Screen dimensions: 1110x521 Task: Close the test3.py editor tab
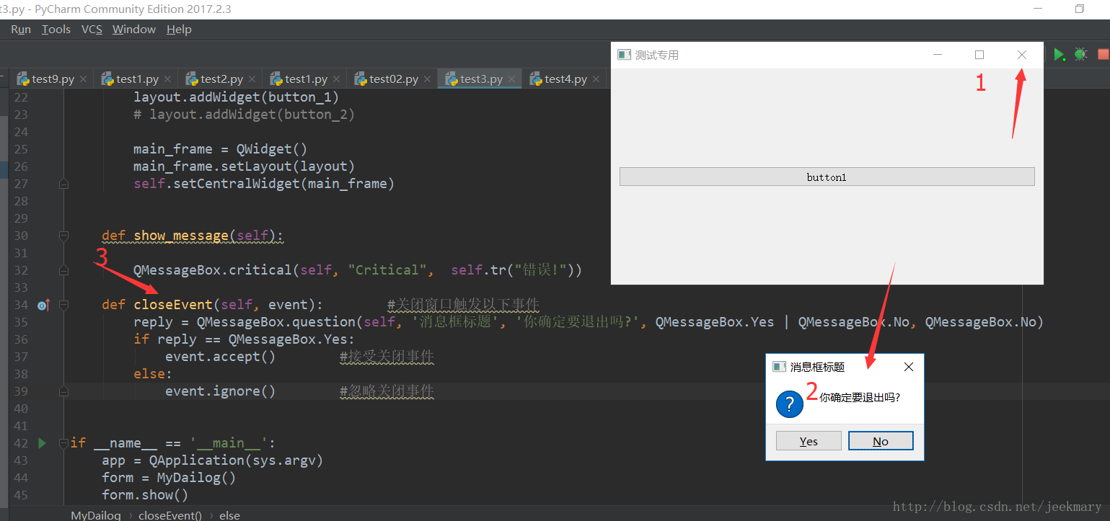[511, 79]
